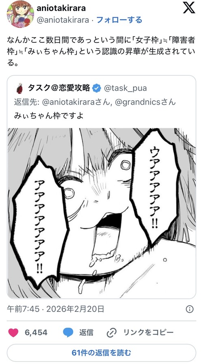This screenshot has height=364, width=203.
Task: Open the X logo icon
Action: click(189, 8)
